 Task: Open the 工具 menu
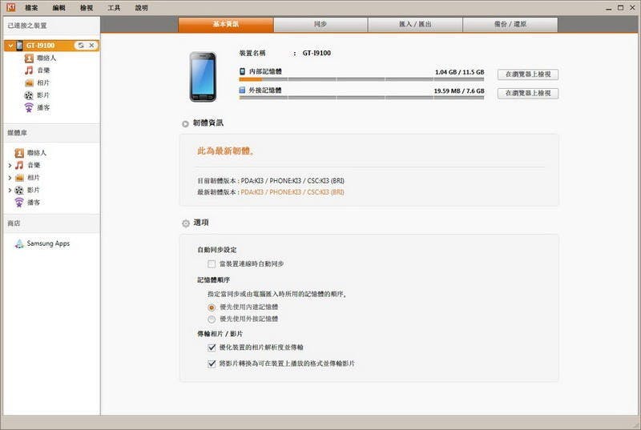click(114, 8)
